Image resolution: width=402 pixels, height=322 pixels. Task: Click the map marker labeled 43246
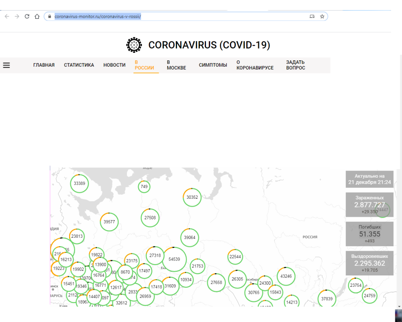pos(286,276)
